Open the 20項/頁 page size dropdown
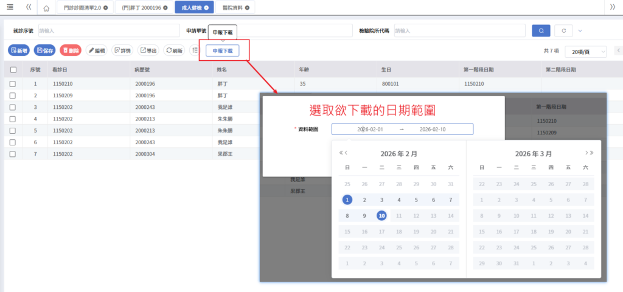Image resolution: width=623 pixels, height=292 pixels. (585, 52)
